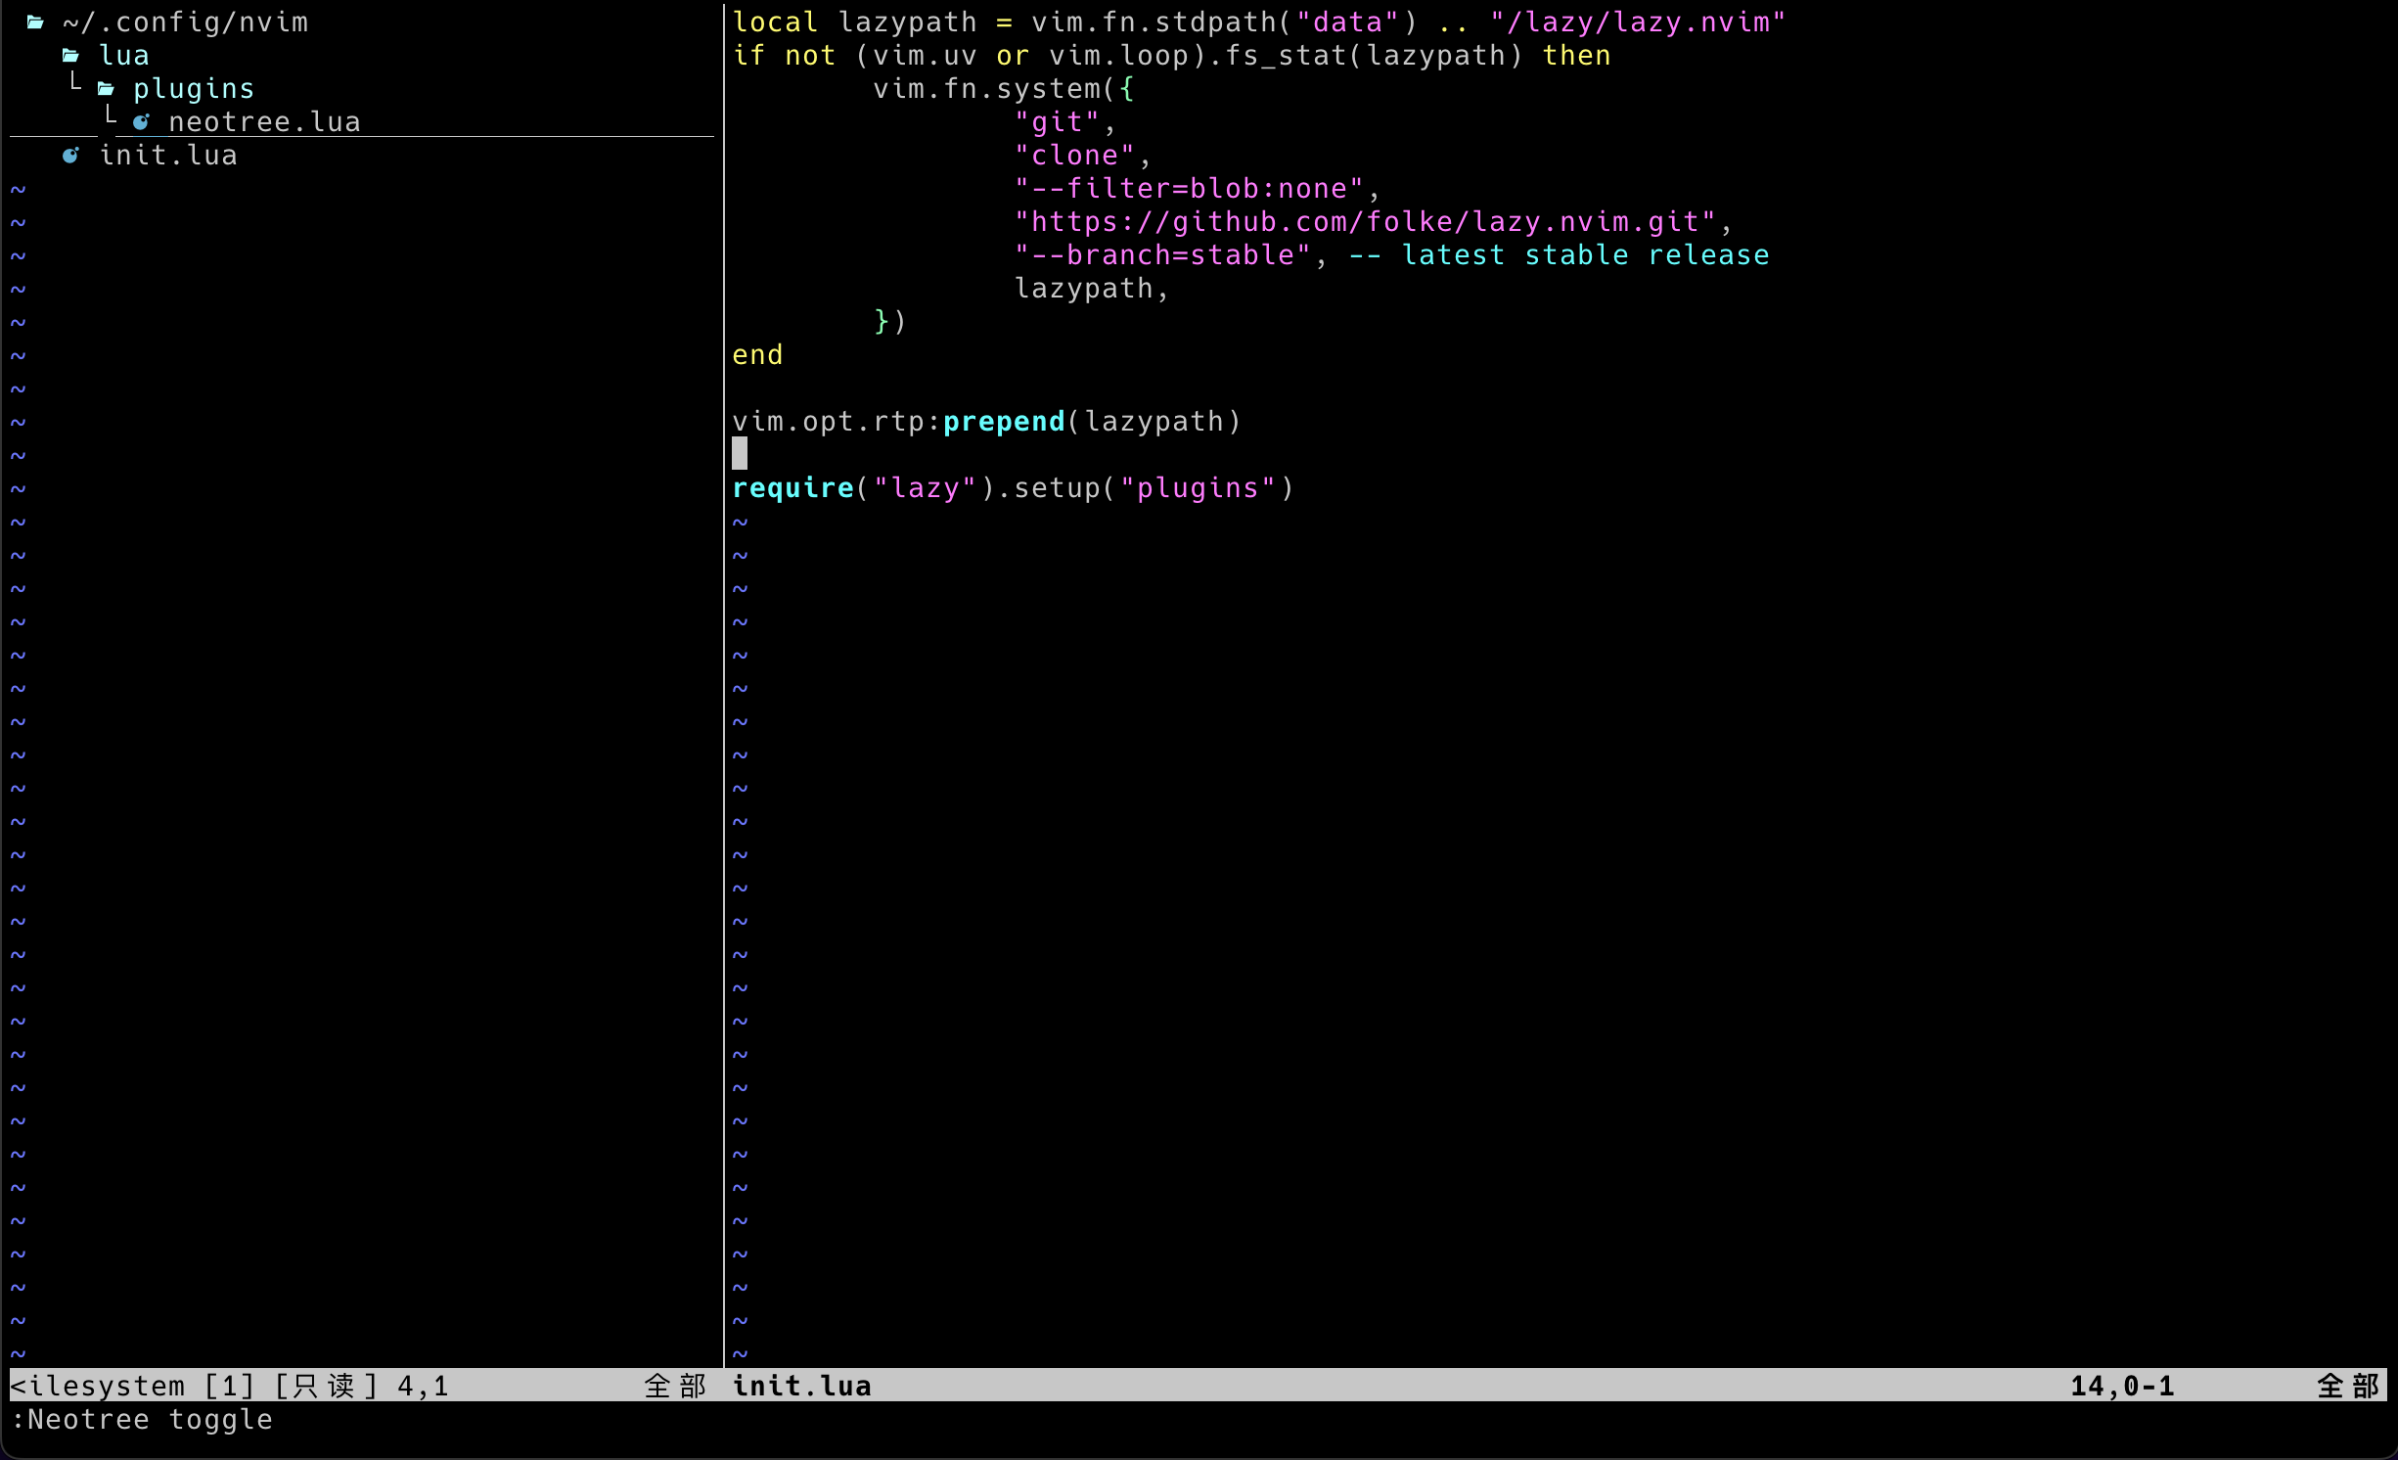Click the root folder icon for ~/.config/nvim
Screen dimensions: 2398x1460
pos(35,23)
